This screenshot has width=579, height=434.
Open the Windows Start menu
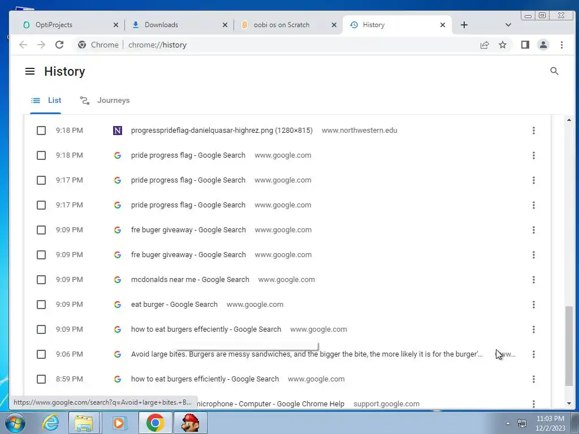(x=15, y=423)
